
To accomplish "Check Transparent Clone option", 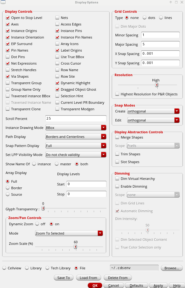I will [x=7, y=109].
